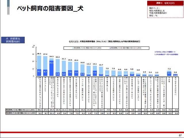This screenshot has height=138, width=184.
Task: Click category label 死ぬとかわいそうだから
Action: pyautogui.click(x=57, y=87)
